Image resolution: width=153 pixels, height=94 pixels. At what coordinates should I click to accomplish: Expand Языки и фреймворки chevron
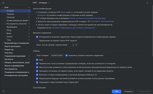point(3,66)
